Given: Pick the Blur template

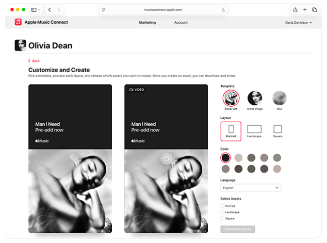Looking at the screenshot, I should [x=279, y=98].
